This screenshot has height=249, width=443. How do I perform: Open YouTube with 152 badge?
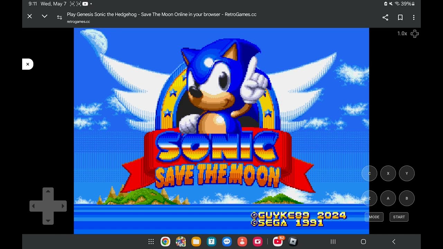click(x=278, y=242)
